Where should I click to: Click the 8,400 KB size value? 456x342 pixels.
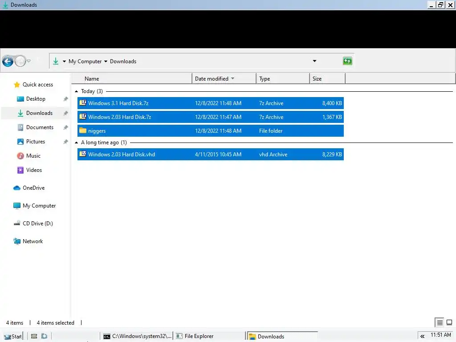332,103
